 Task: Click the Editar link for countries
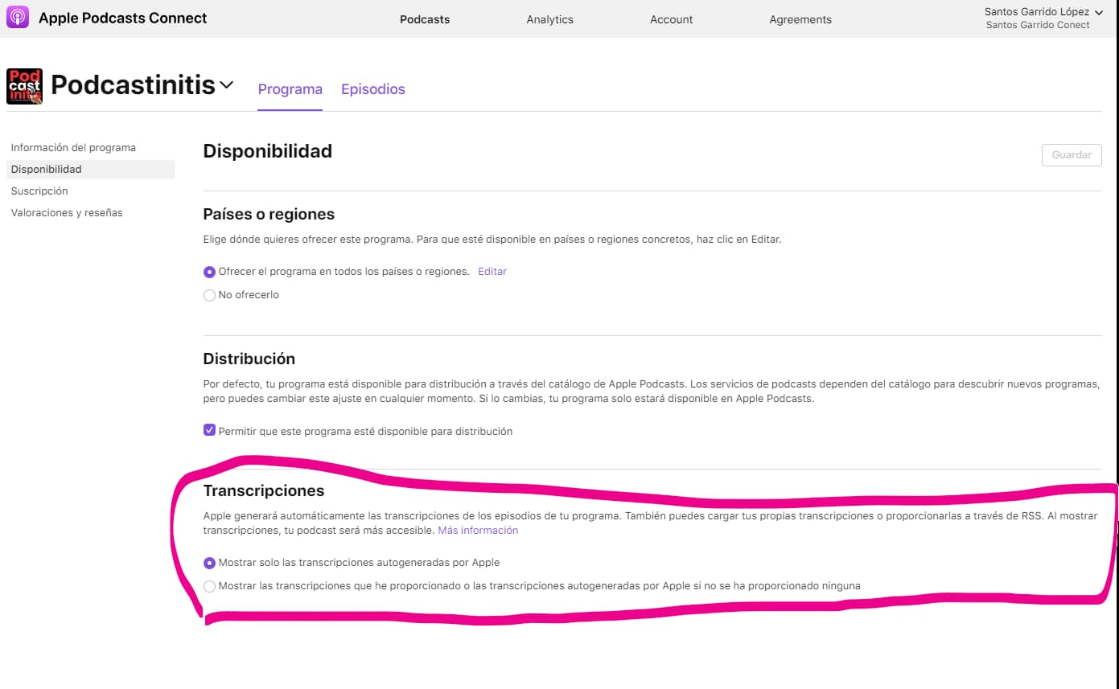pyautogui.click(x=492, y=272)
